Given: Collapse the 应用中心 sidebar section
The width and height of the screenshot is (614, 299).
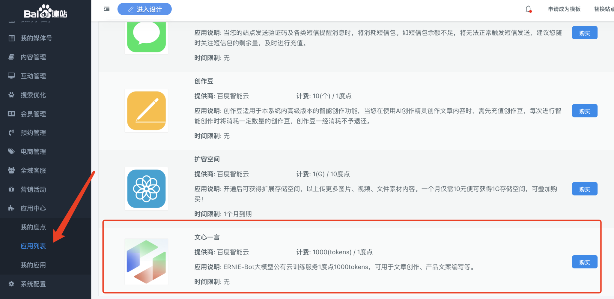Looking at the screenshot, I should pyautogui.click(x=33, y=208).
